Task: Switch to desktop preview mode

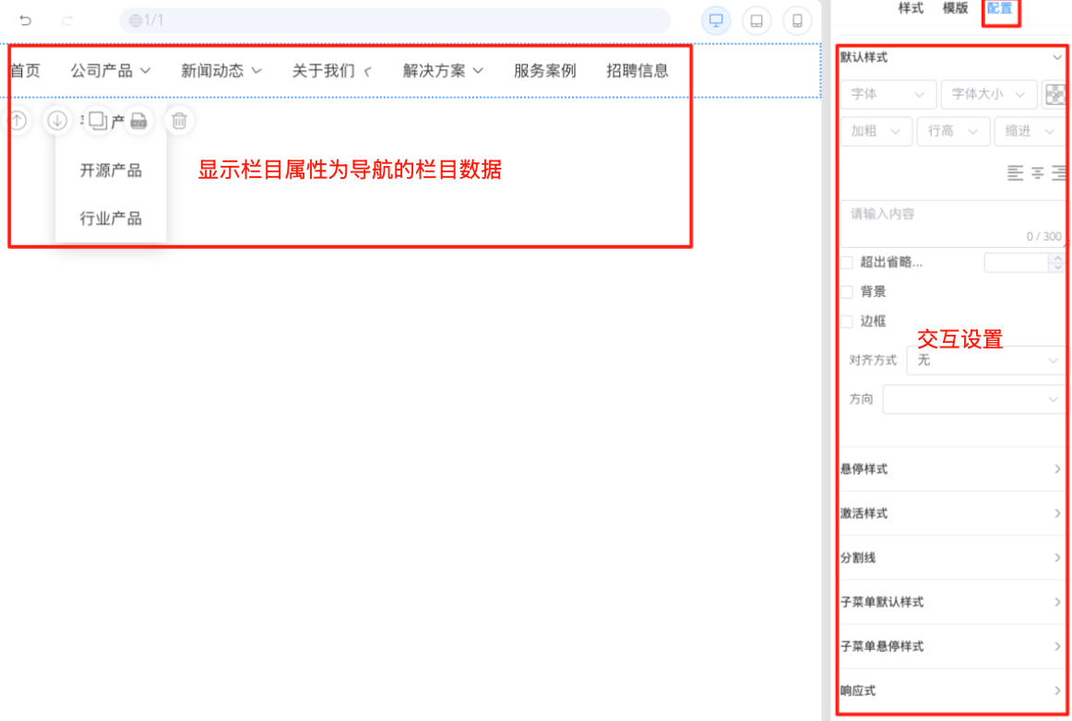Action: 716,21
